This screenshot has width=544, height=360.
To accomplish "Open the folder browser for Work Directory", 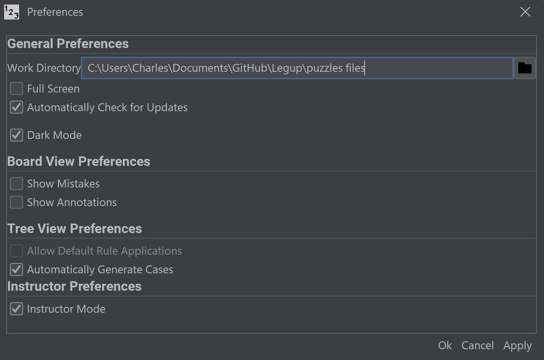I will click(525, 68).
